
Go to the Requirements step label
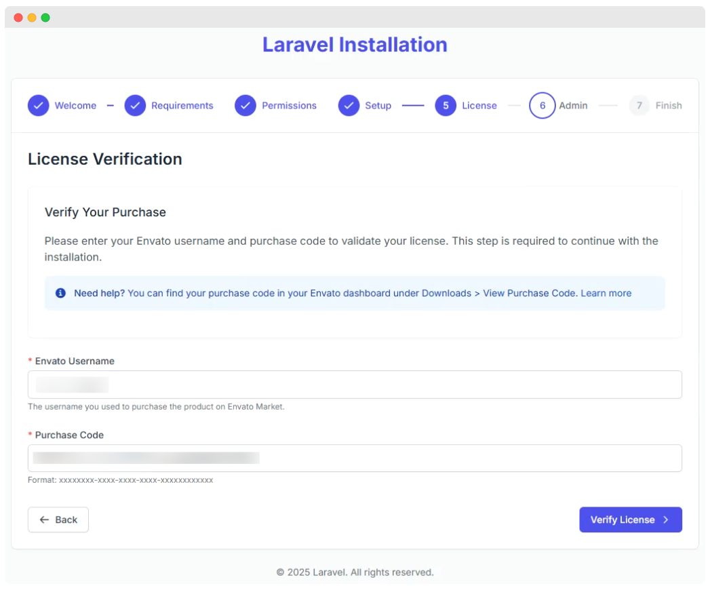click(182, 106)
